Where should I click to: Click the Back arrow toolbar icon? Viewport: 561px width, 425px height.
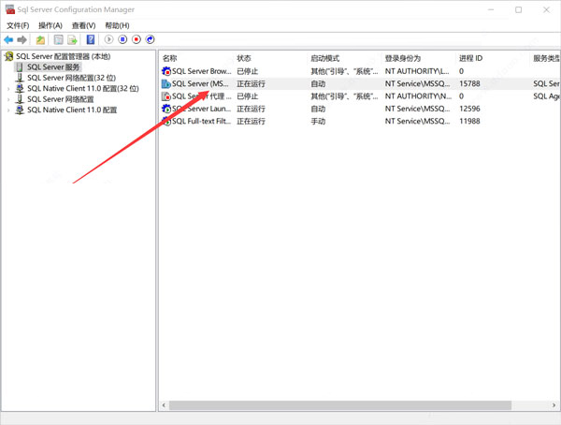point(8,39)
